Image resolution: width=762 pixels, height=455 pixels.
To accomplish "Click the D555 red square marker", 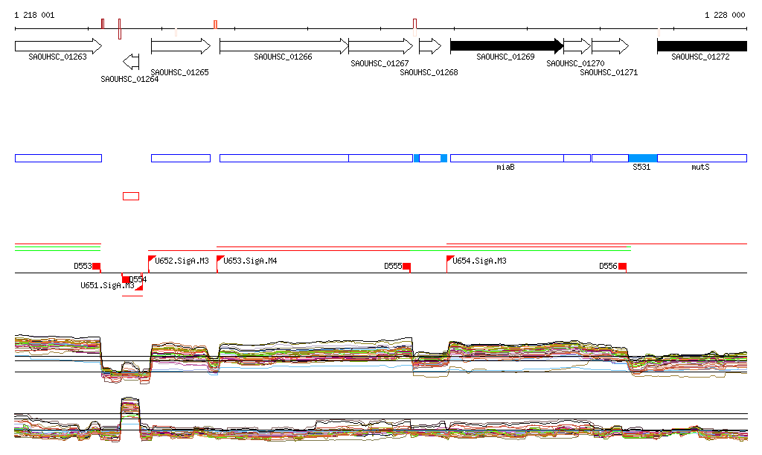I will 406,266.
